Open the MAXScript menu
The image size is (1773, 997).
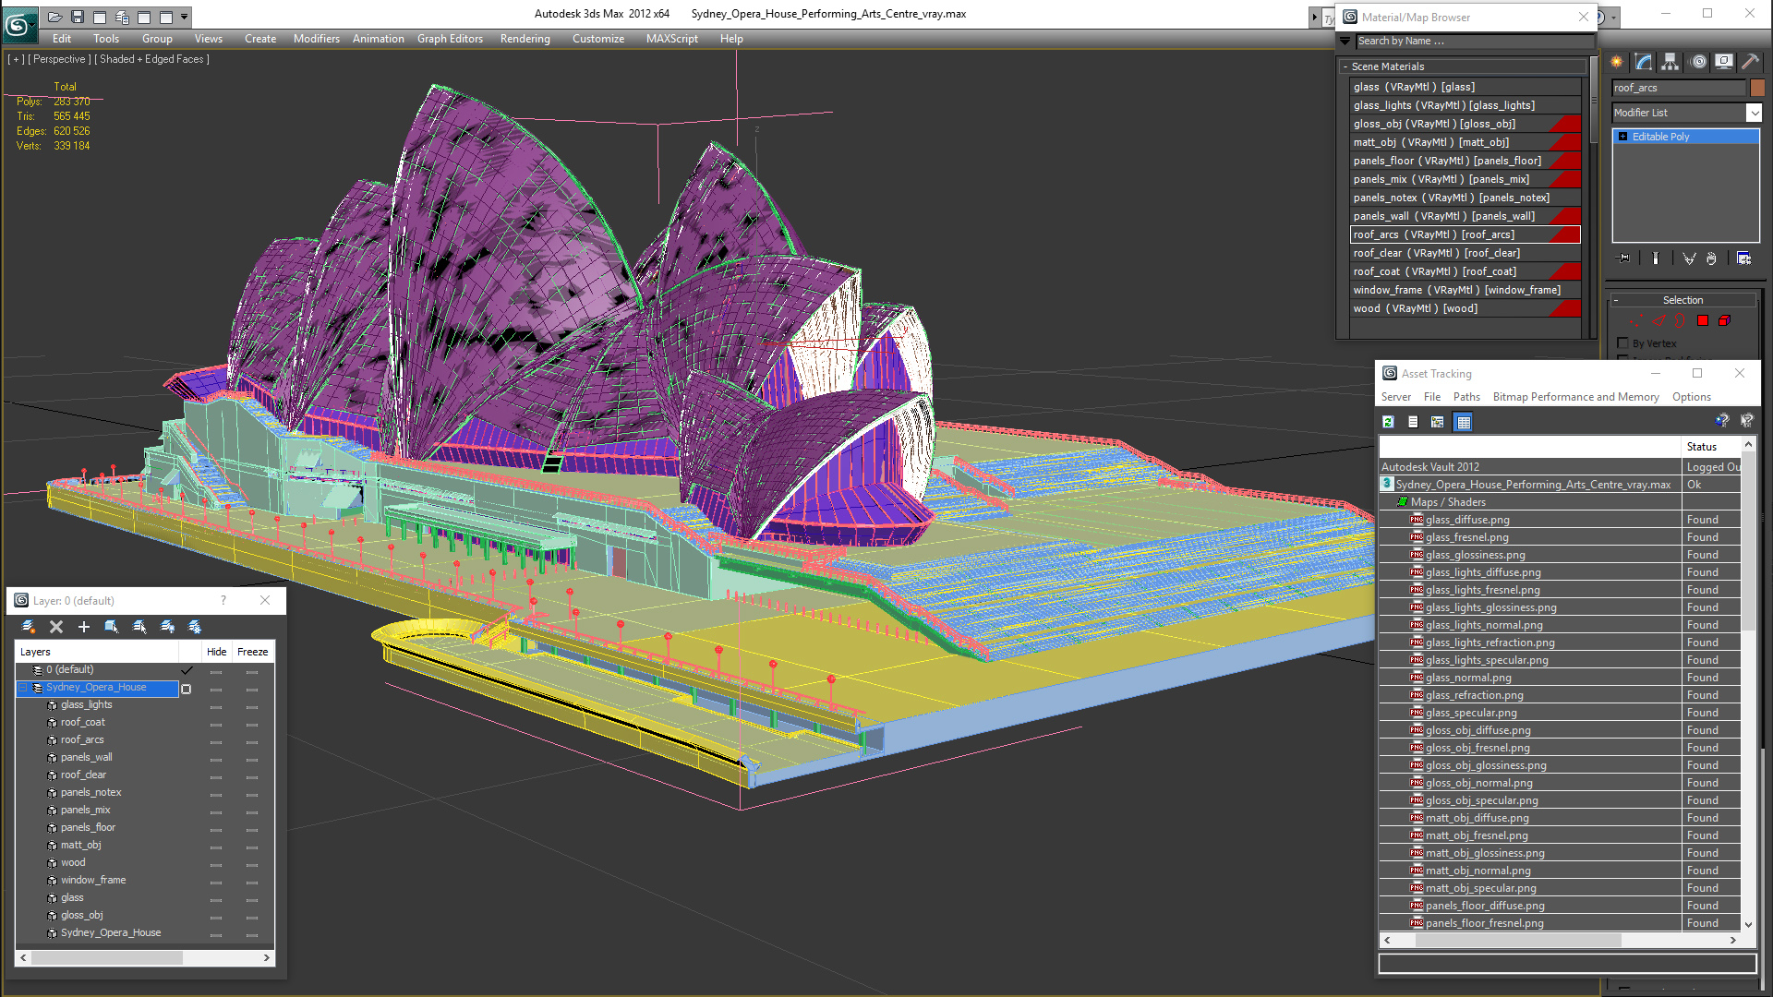(x=671, y=39)
